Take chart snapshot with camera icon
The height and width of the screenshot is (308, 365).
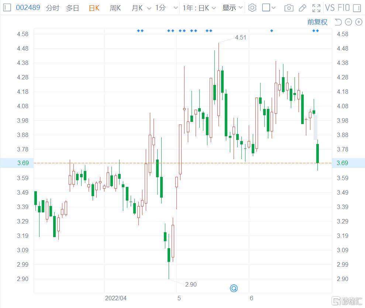(289, 8)
